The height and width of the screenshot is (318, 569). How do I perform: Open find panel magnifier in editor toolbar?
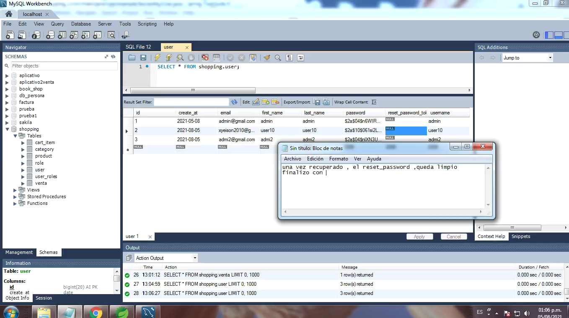278,58
